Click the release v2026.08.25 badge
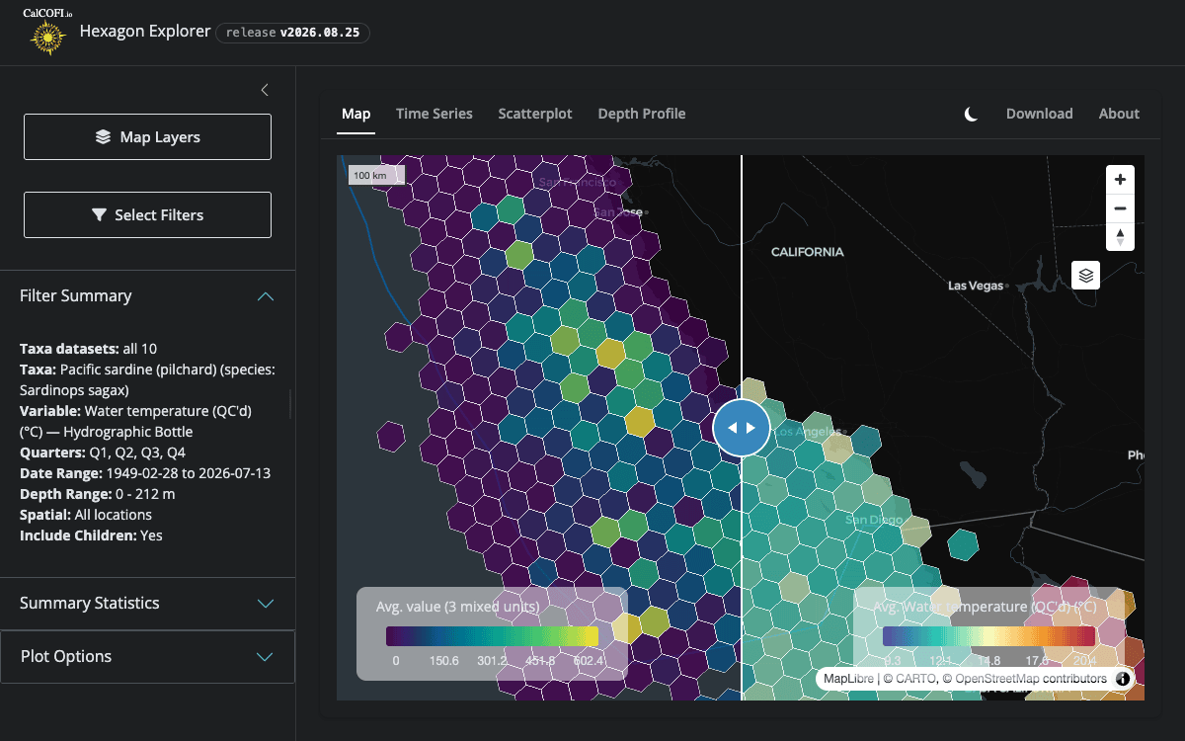The width and height of the screenshot is (1185, 741). tap(293, 33)
